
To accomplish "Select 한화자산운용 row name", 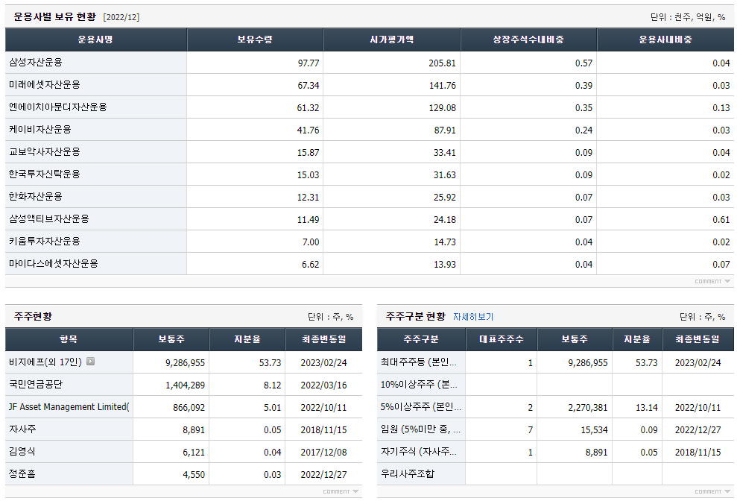I will coord(36,197).
